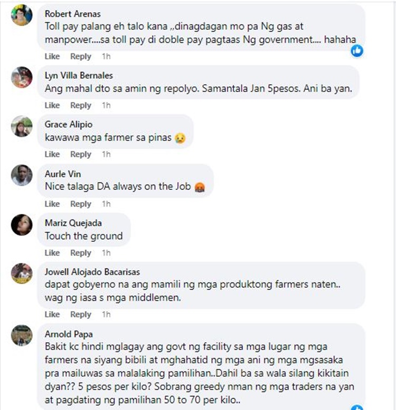Like Mariz Quejada's Touch the ground comment
Image resolution: width=396 pixels, height=410 pixels.
point(52,253)
